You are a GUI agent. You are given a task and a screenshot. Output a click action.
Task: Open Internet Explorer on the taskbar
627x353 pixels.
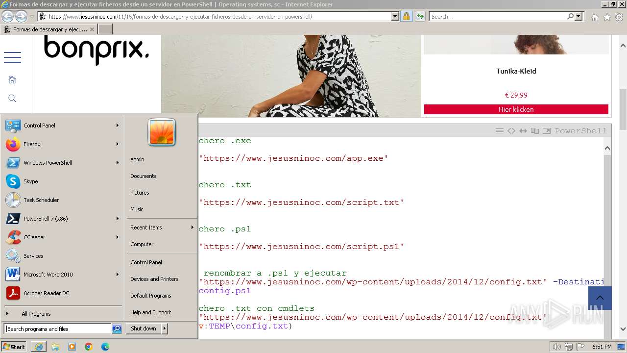tap(39, 347)
